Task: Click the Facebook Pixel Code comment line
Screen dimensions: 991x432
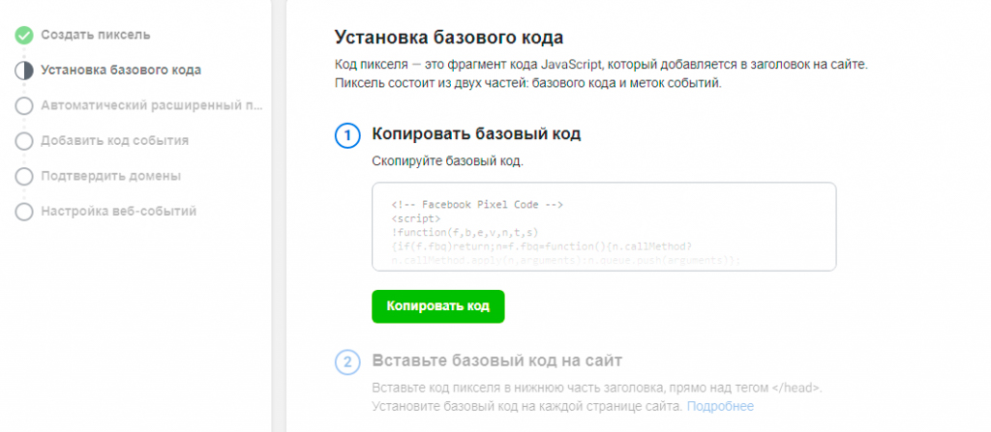Action: [477, 205]
